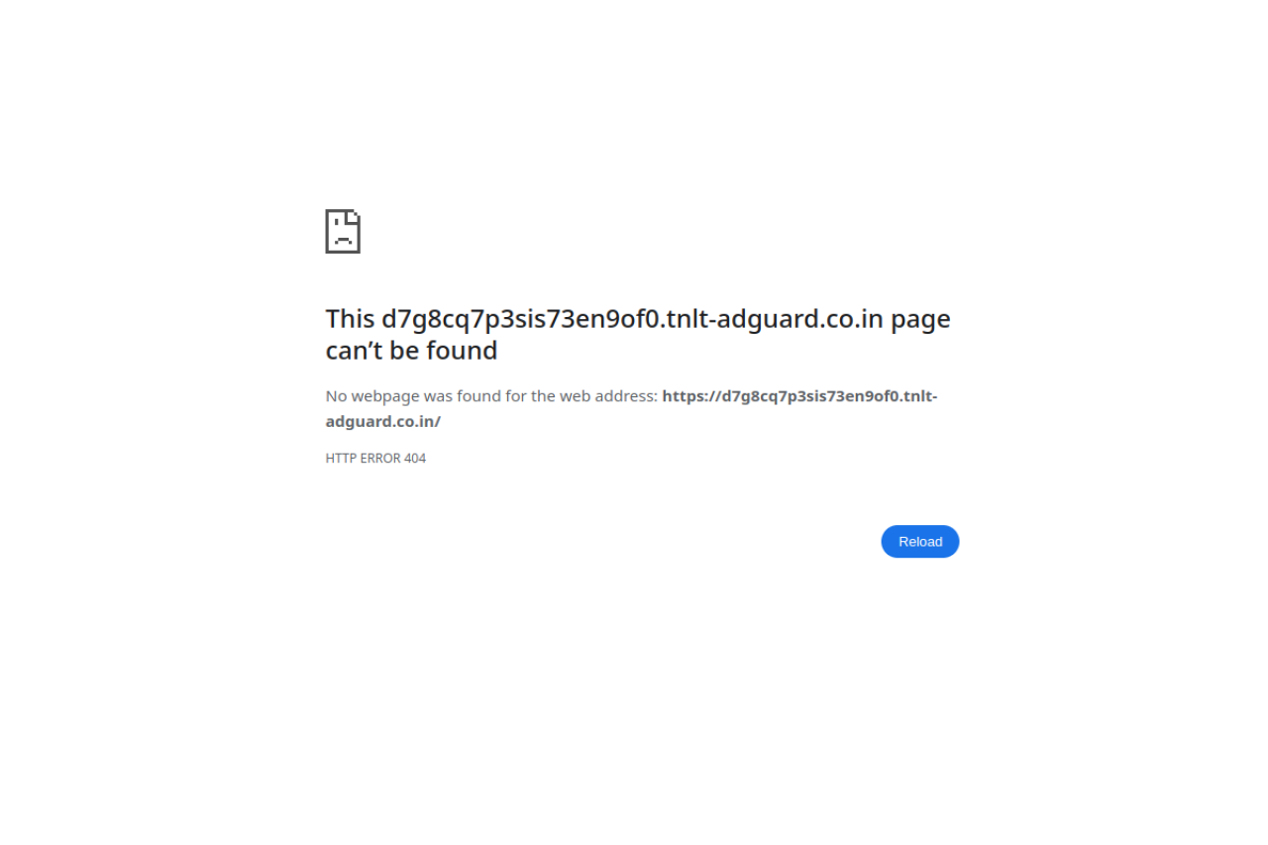Click the bold "https://" prefix of the URL
This screenshot has height=845, width=1268.
tap(691, 396)
